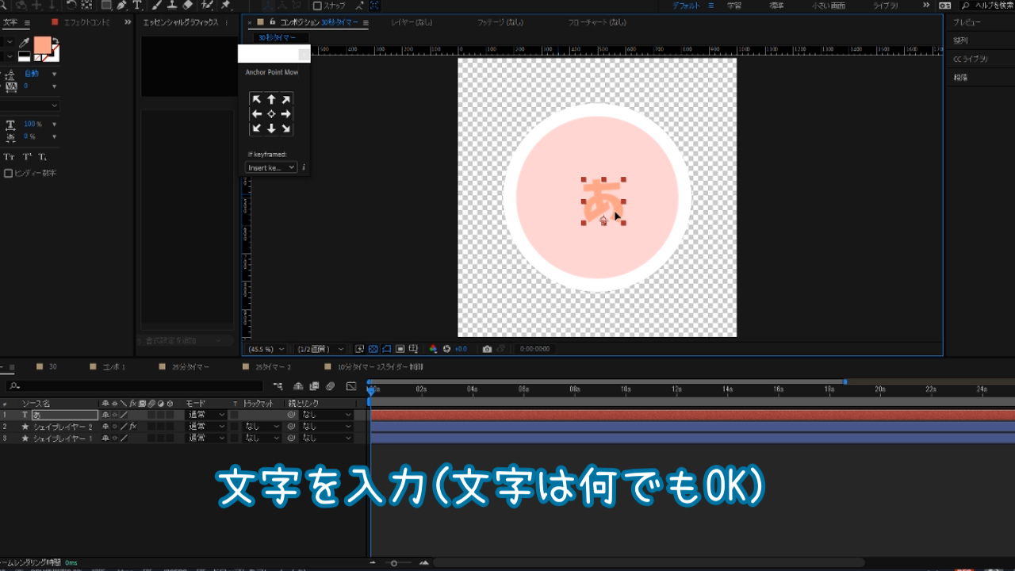Click the eyedropper in the Character panel
1015x571 pixels.
[x=25, y=43]
